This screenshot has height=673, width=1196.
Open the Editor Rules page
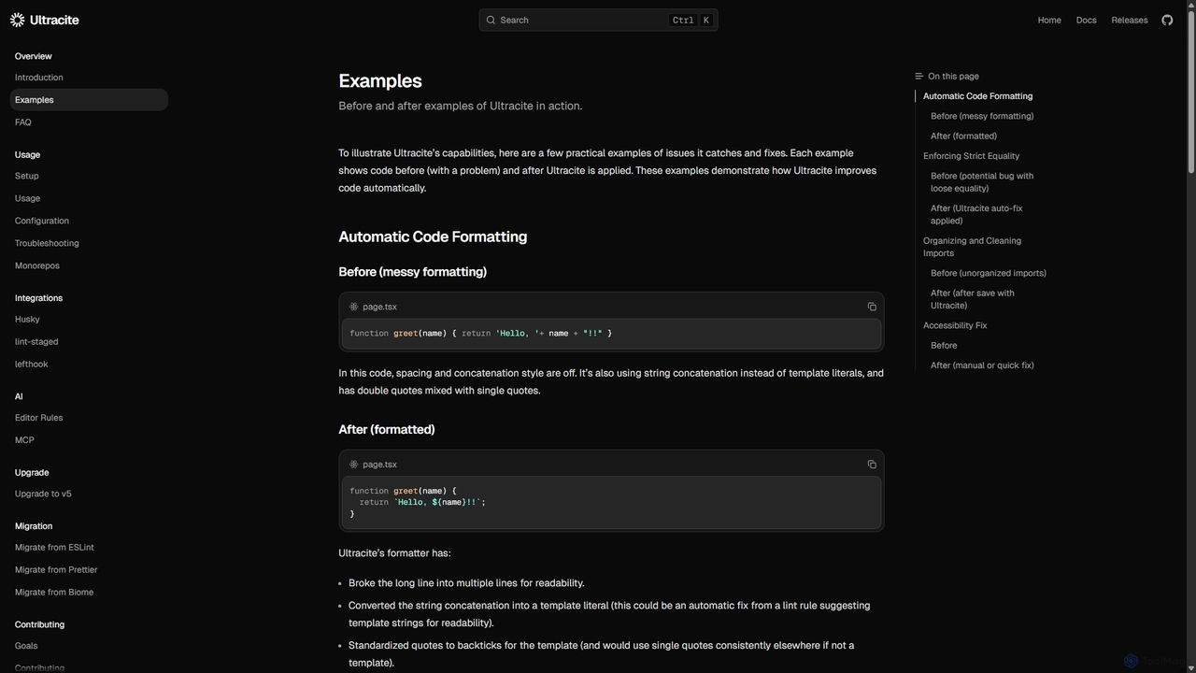pos(89,418)
